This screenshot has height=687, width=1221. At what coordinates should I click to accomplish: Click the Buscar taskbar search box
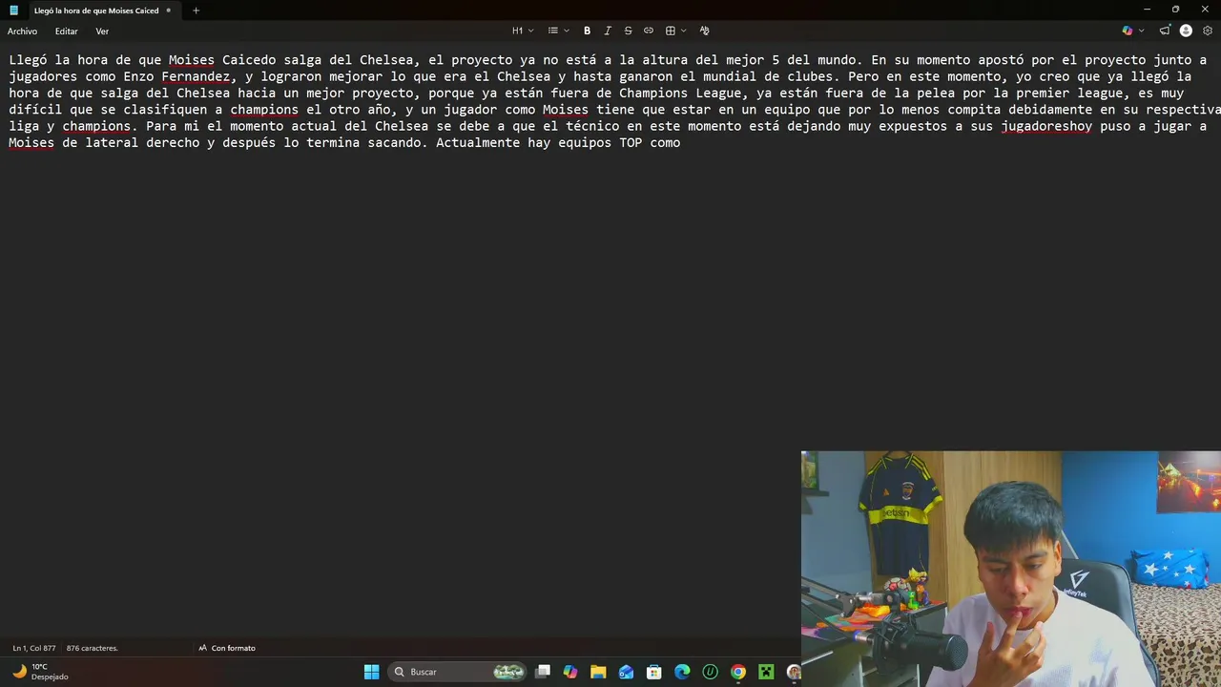[457, 672]
